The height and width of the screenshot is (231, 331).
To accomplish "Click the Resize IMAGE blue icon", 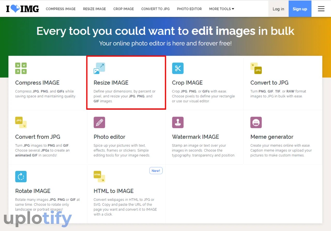I will 99,68.
